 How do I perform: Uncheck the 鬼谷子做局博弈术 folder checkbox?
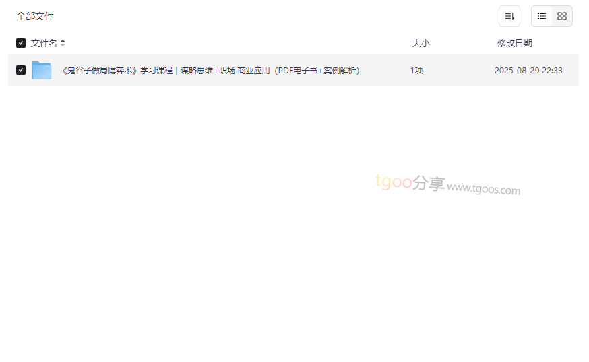point(21,70)
